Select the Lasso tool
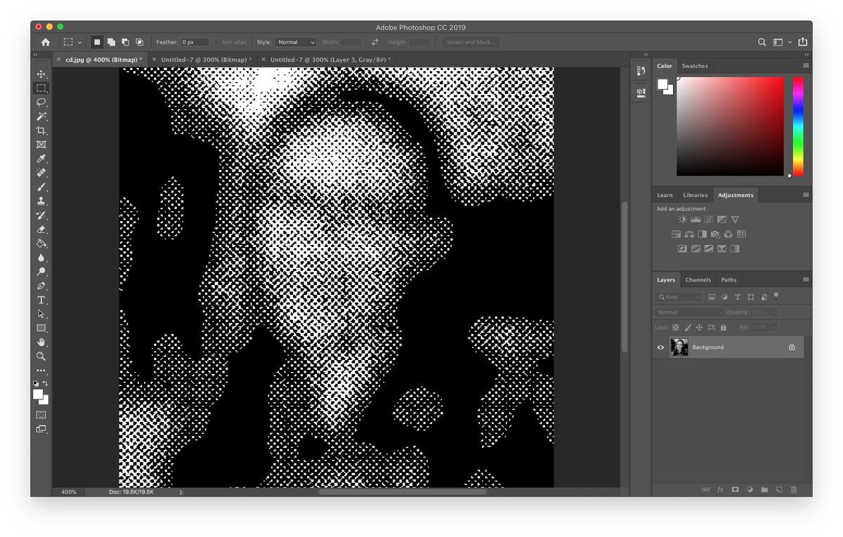Screen dimensions: 843x537 (41, 102)
